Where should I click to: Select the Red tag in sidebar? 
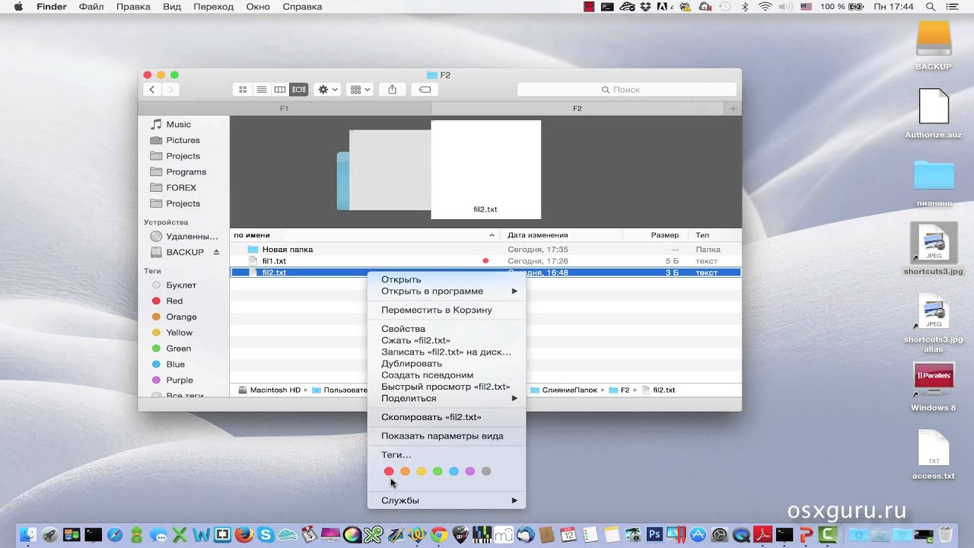[x=174, y=301]
